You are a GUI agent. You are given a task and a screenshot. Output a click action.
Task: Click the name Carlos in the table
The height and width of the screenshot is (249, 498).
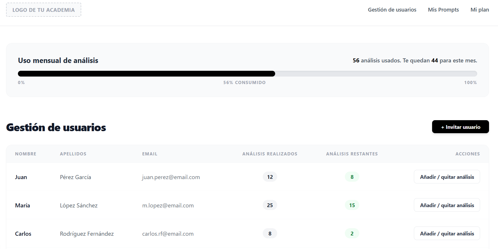pyautogui.click(x=23, y=234)
